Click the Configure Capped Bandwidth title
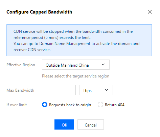The height and width of the screenshot is (137, 160). pyautogui.click(x=39, y=12)
